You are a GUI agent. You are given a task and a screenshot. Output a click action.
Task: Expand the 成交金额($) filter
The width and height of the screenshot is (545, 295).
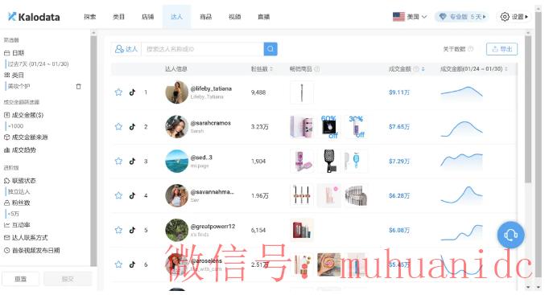pyautogui.click(x=23, y=115)
